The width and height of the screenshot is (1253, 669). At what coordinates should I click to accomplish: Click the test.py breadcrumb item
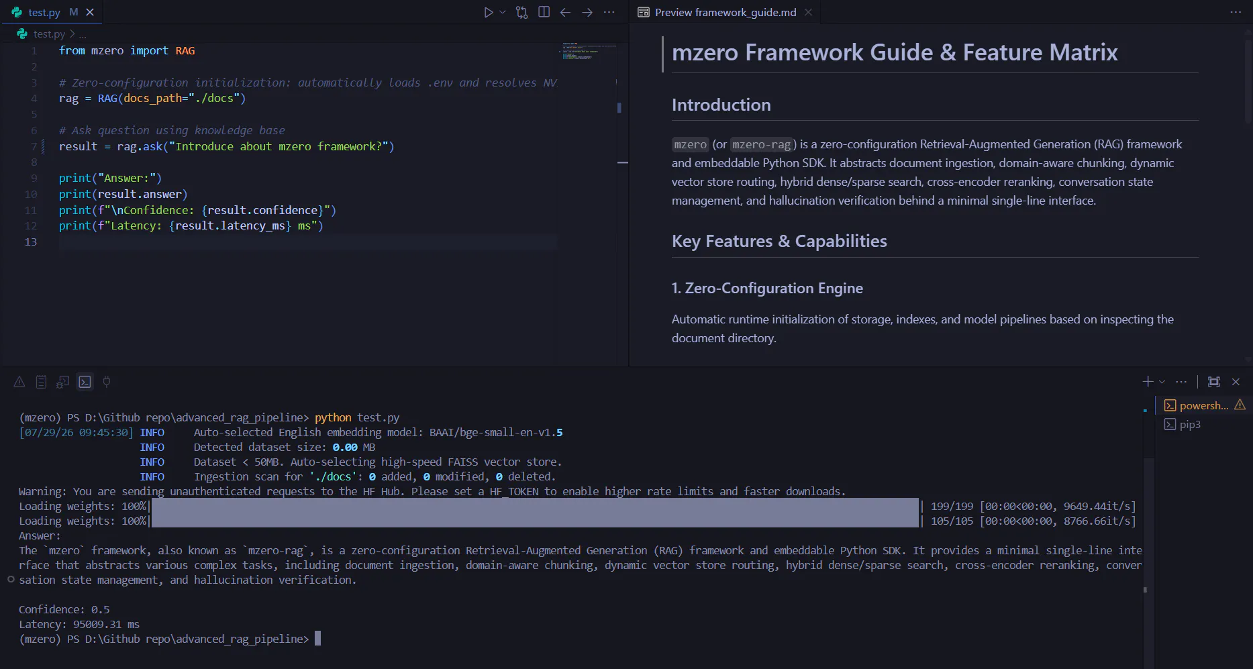pyautogui.click(x=49, y=34)
